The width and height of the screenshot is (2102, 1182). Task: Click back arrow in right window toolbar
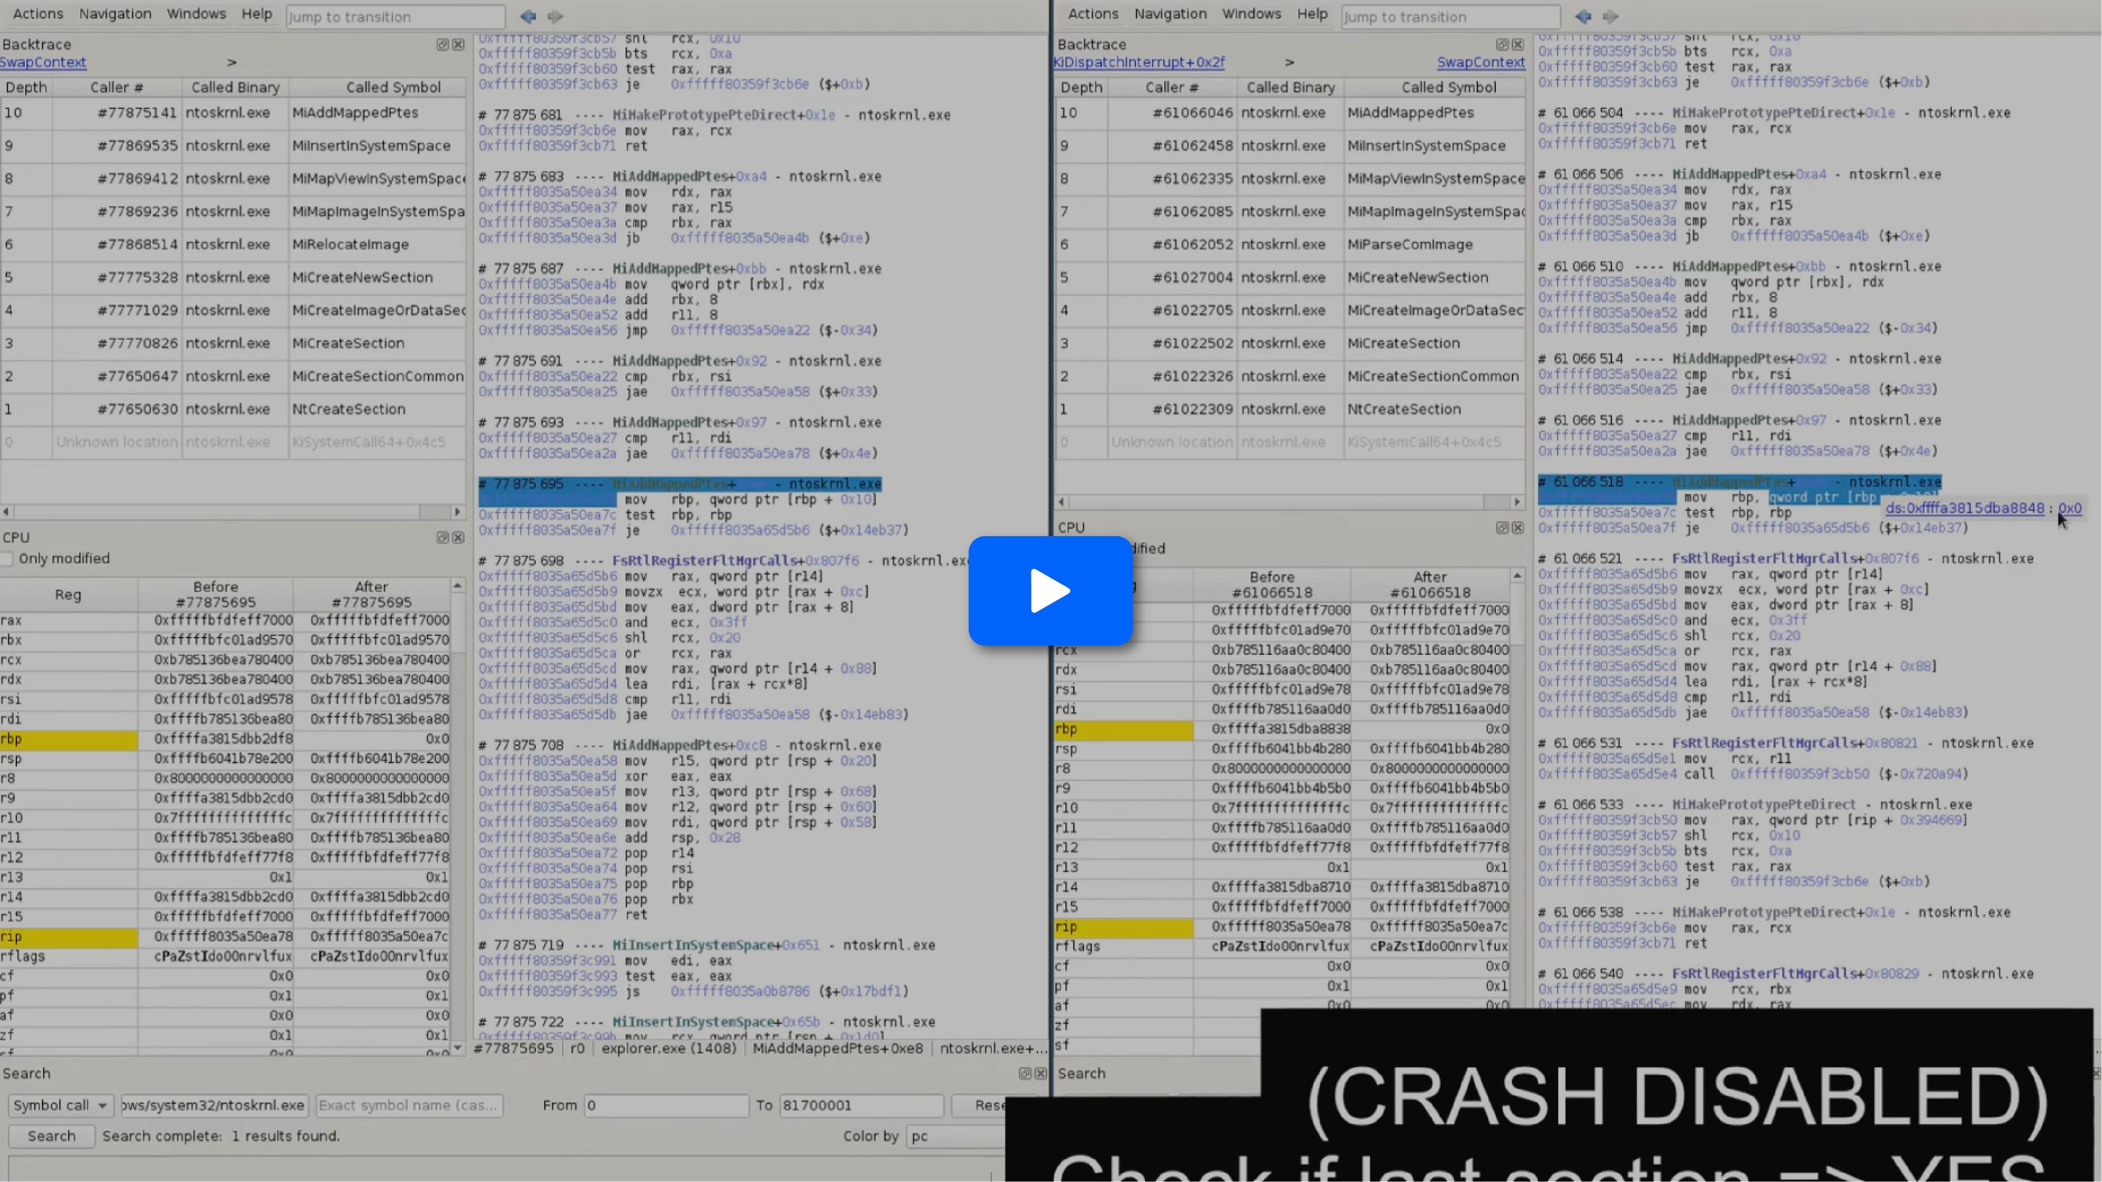pyautogui.click(x=1583, y=16)
